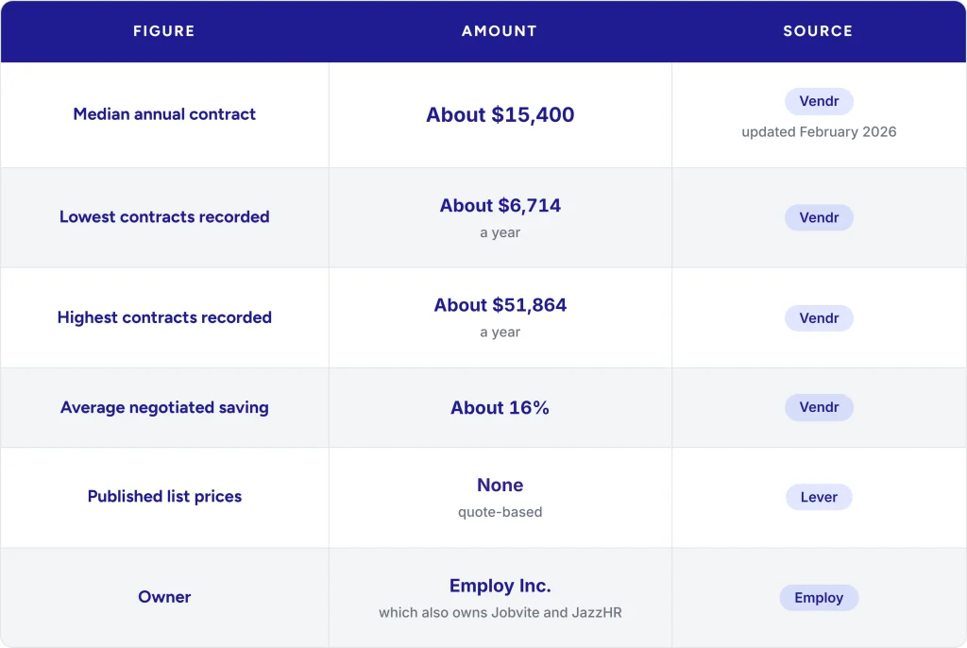This screenshot has height=648, width=967.
Task: Click the 'About $6,714' amount
Action: (500, 206)
